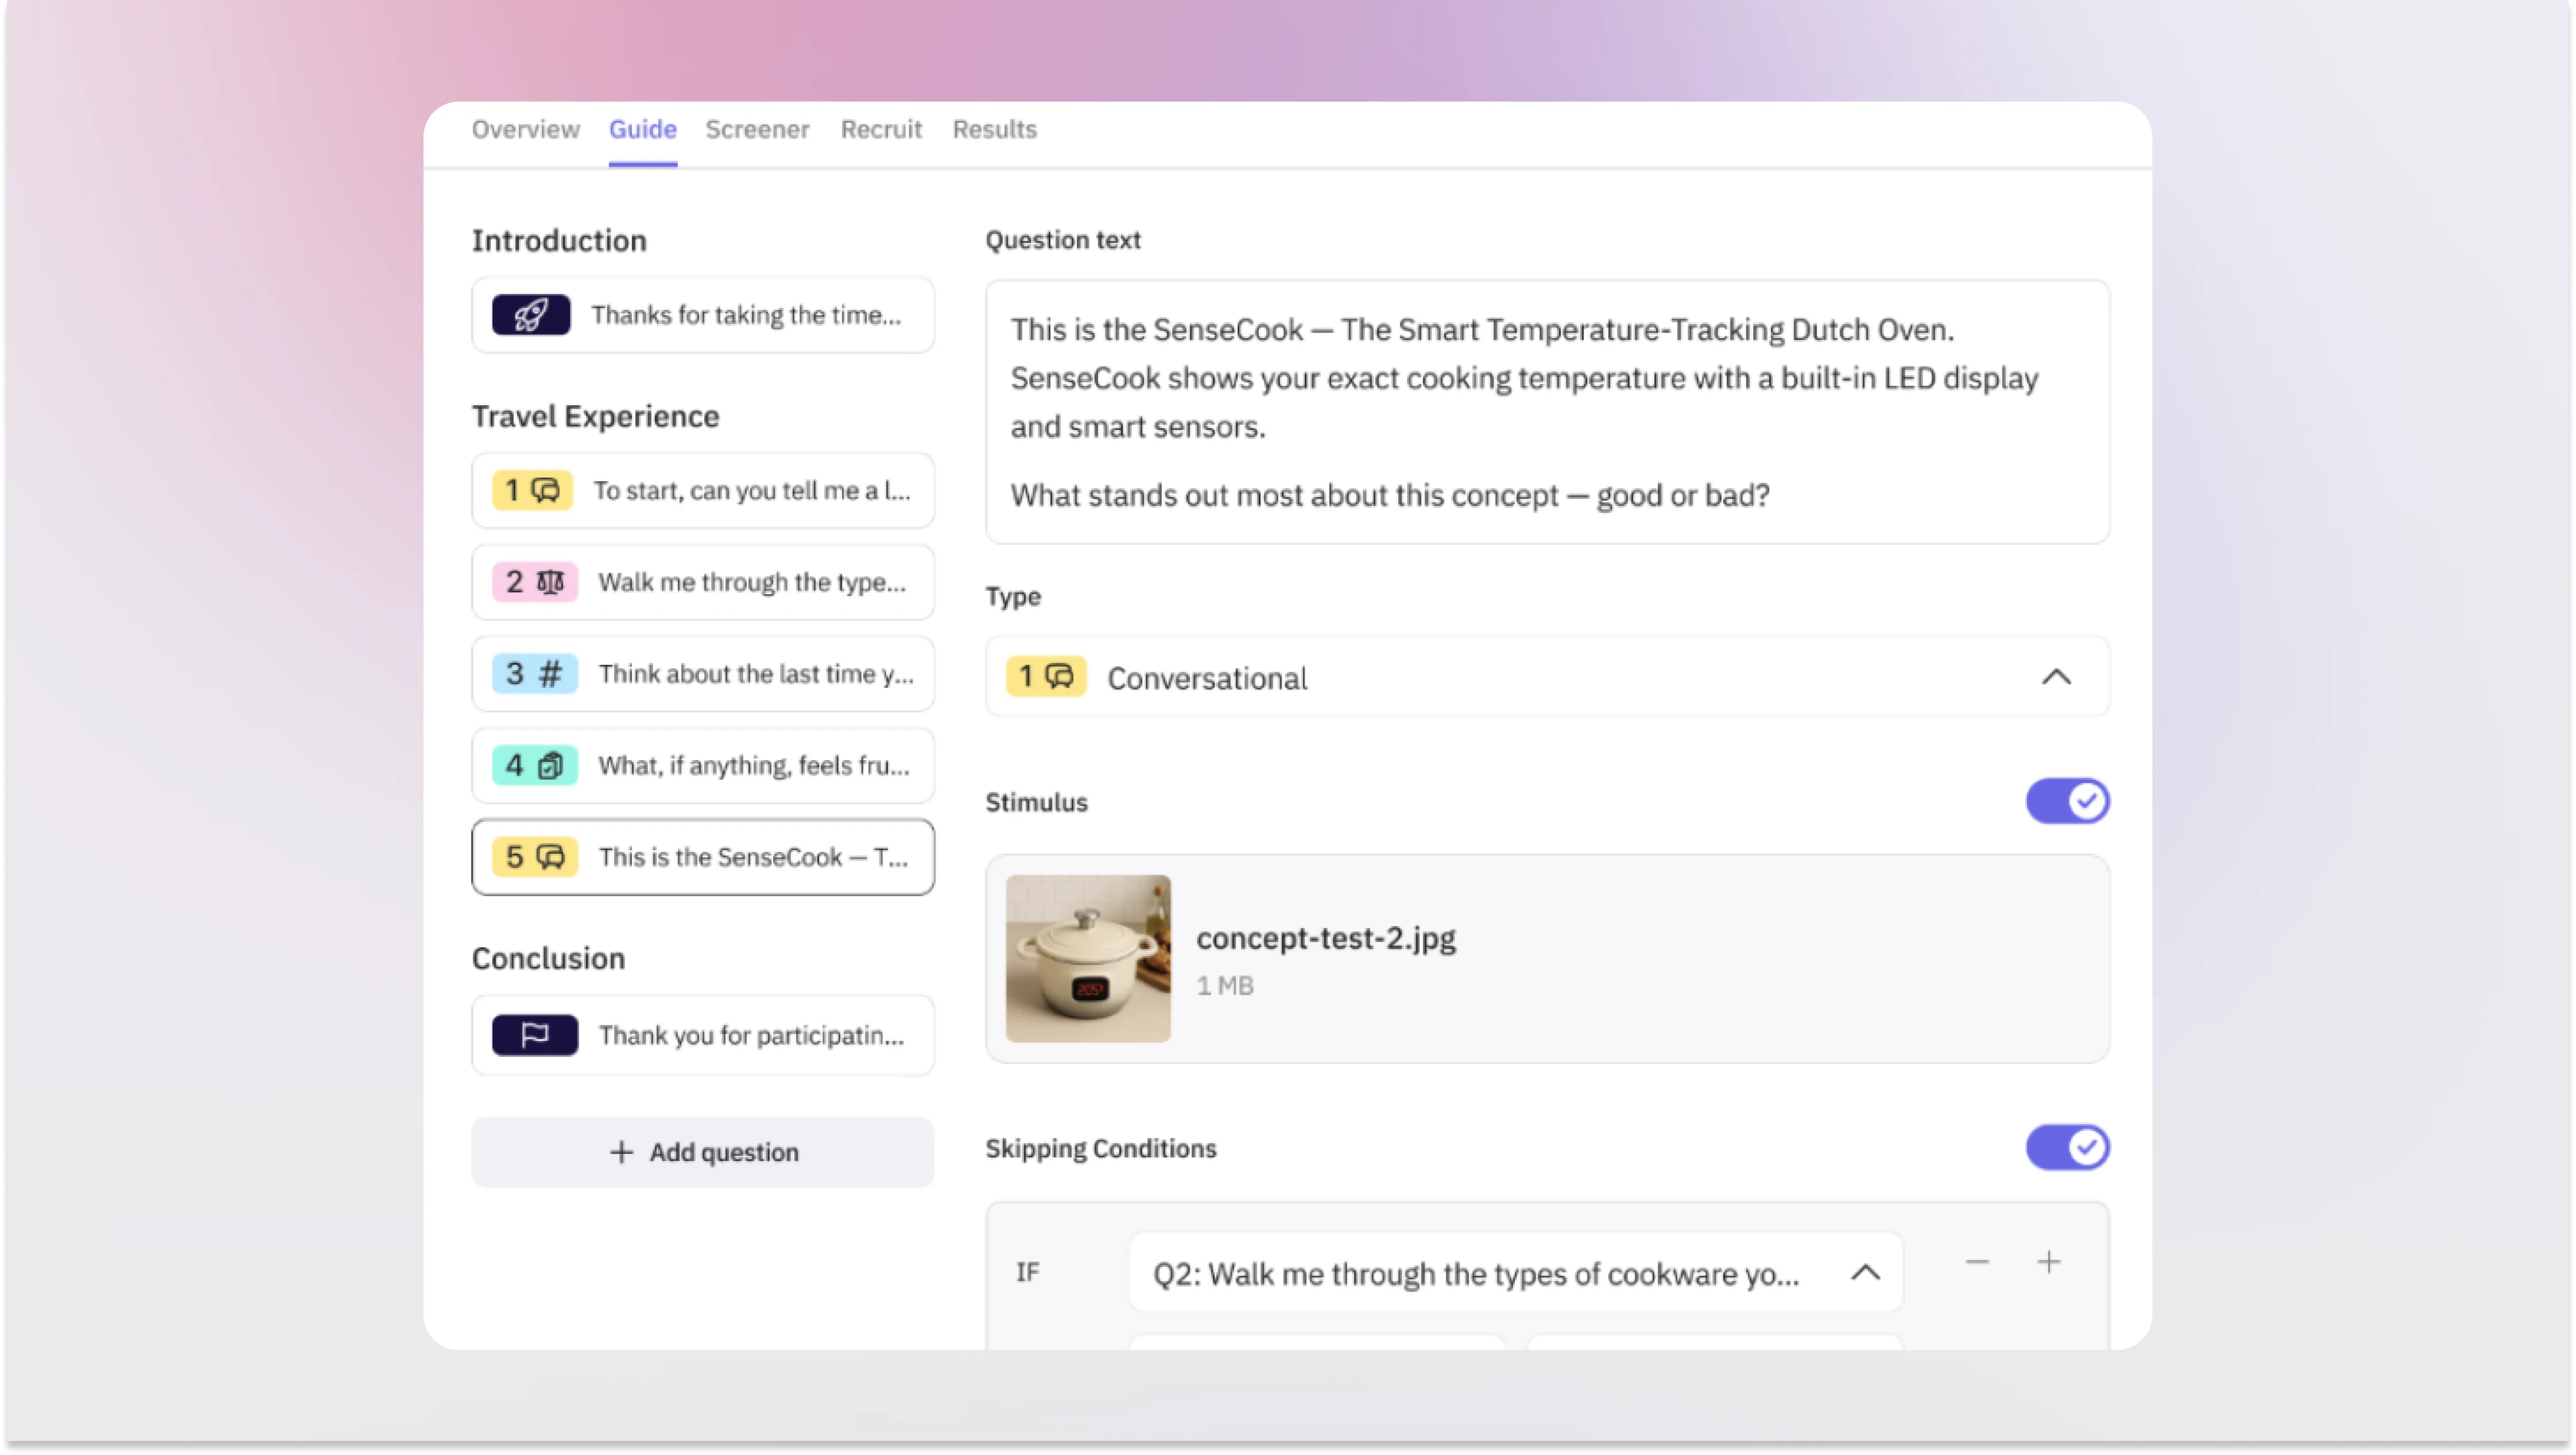2576x1455 pixels.
Task: Select question 'To start, can you tell me a l...'
Action: 703,490
